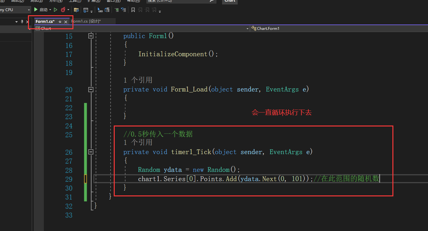Open the left side panel's window position menu arrow
428x231 pixels.
(17, 22)
